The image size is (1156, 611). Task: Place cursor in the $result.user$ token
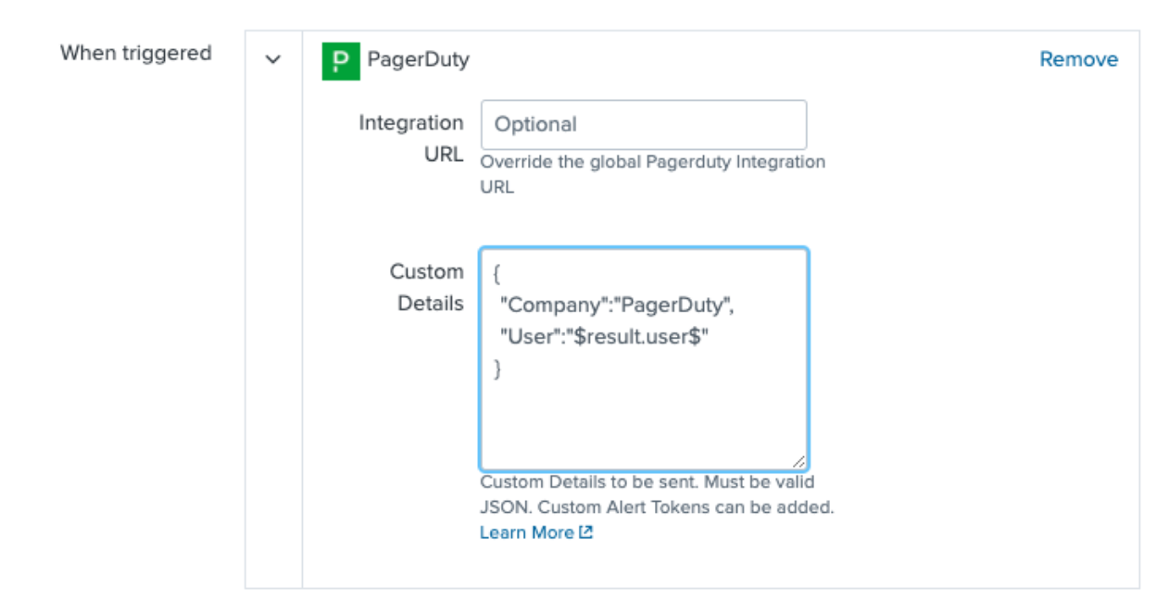click(x=639, y=337)
